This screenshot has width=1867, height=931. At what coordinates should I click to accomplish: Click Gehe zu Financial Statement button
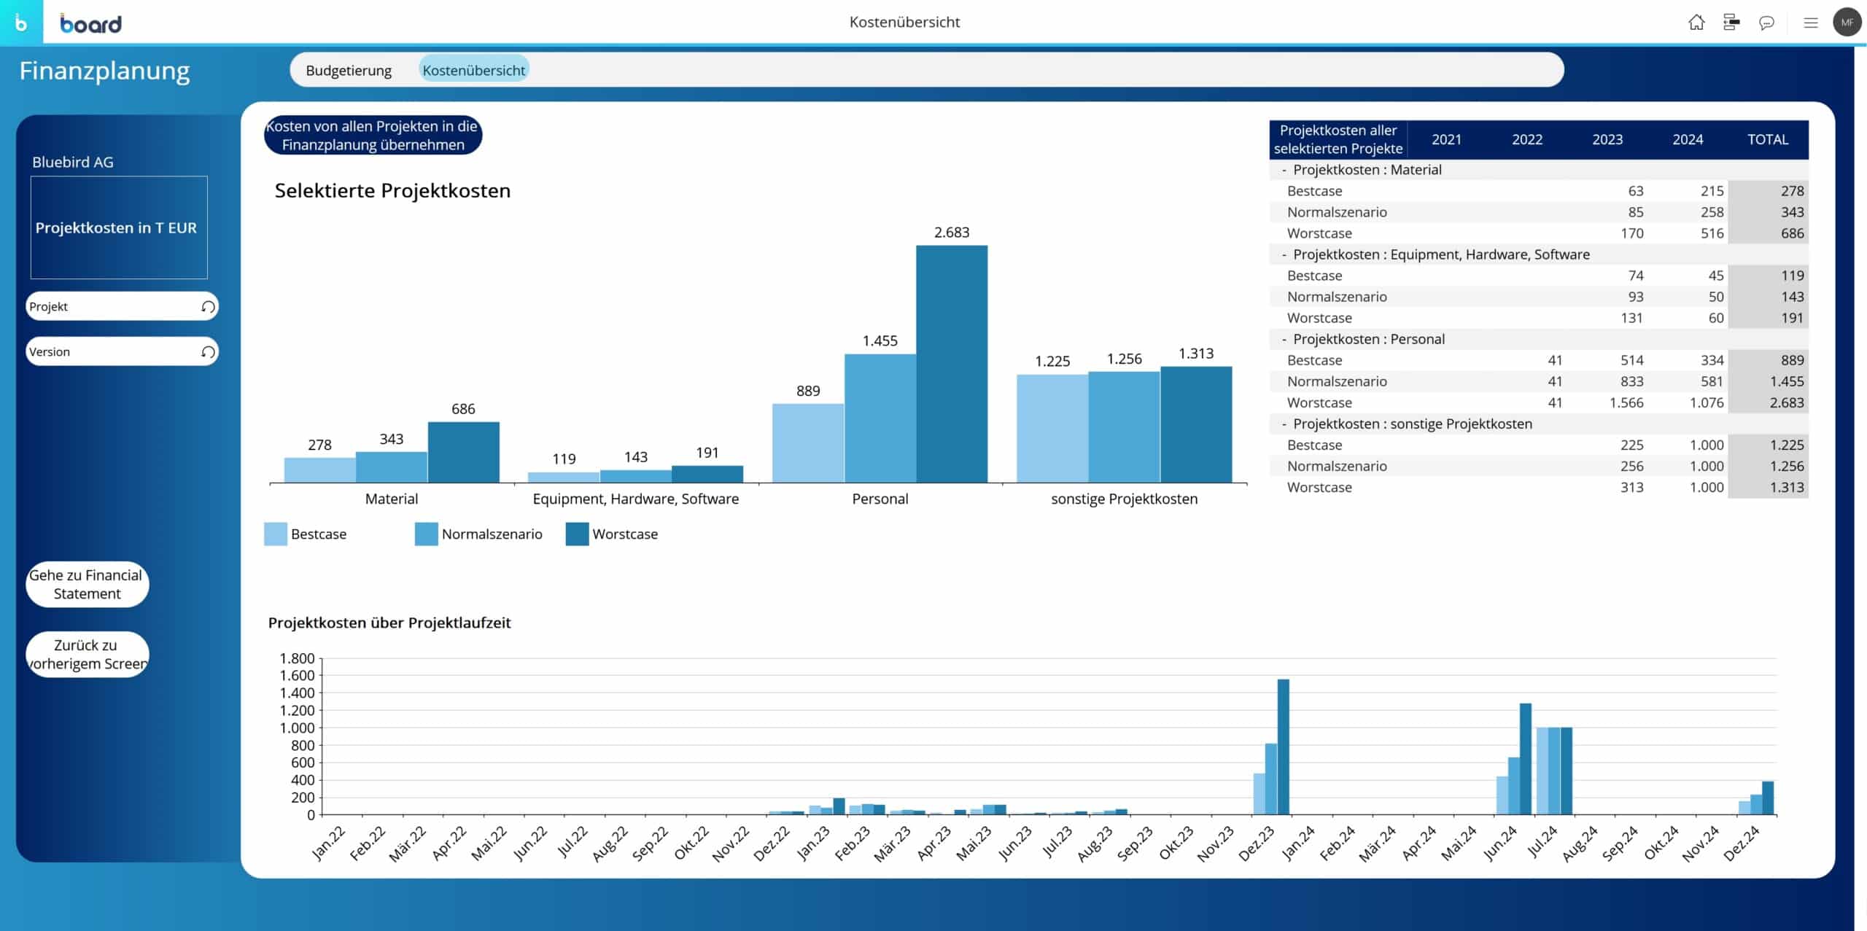(87, 584)
